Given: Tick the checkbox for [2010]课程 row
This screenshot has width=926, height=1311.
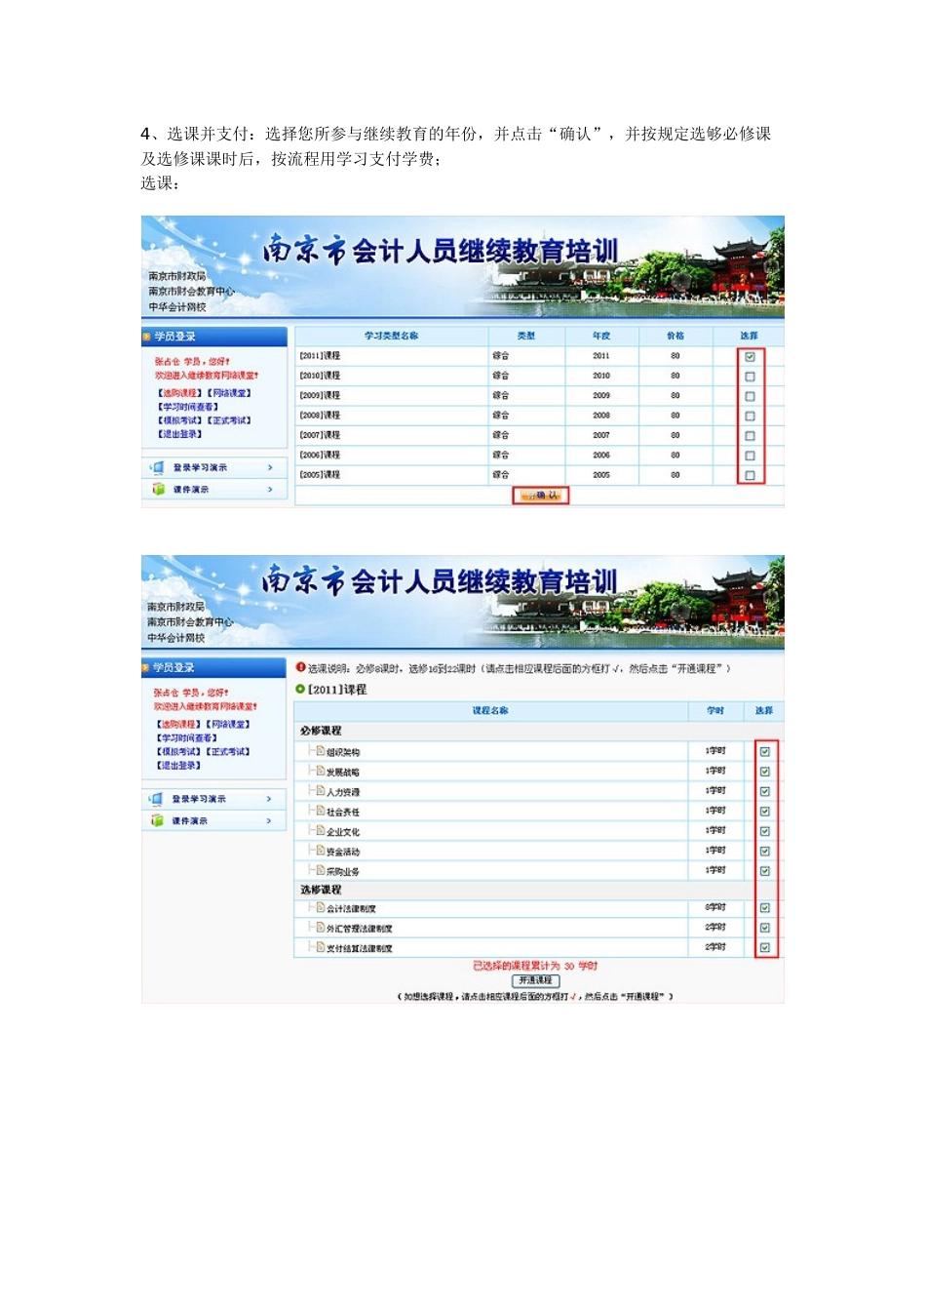Looking at the screenshot, I should pos(750,376).
